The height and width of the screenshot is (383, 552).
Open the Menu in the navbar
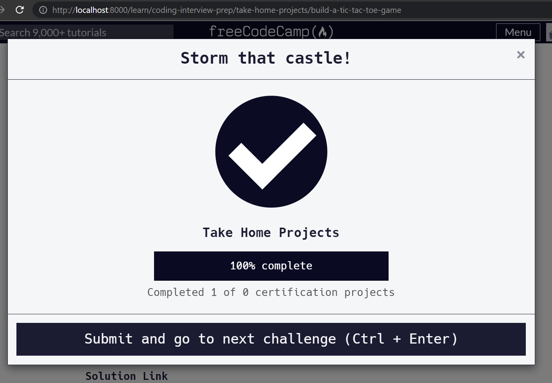[x=518, y=32]
